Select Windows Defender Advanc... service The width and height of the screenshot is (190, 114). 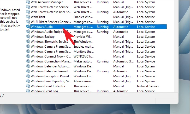pos(51,66)
